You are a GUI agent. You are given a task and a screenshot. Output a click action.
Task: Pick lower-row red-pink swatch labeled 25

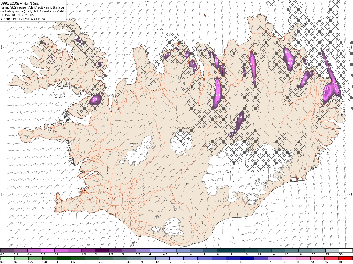(331, 258)
